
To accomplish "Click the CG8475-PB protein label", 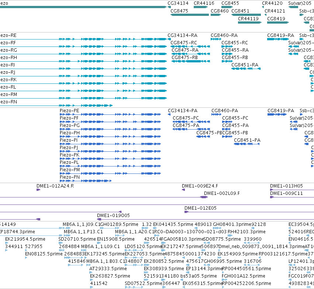I will click(x=209, y=133).
